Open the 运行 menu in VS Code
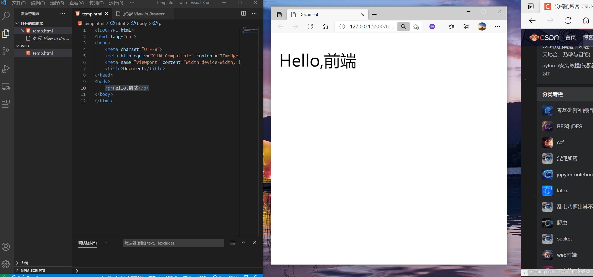 (116, 3)
